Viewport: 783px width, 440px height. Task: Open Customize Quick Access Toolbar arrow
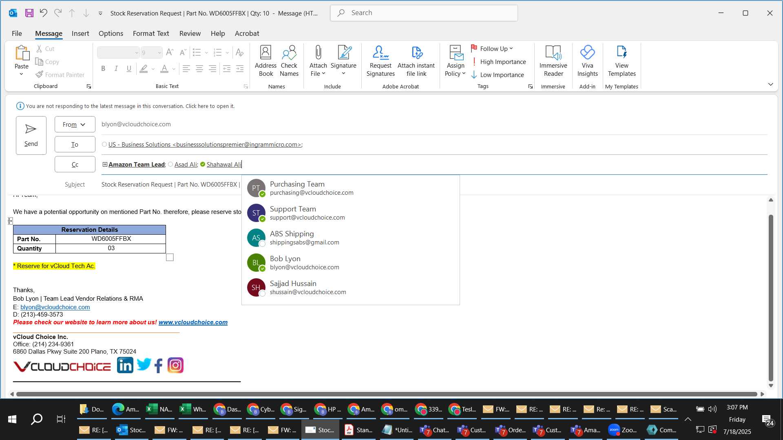point(100,13)
